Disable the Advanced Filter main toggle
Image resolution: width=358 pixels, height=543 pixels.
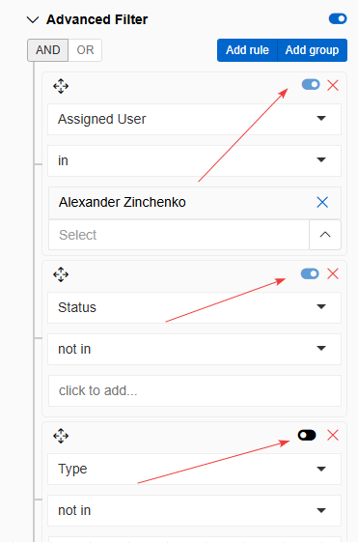tap(338, 18)
